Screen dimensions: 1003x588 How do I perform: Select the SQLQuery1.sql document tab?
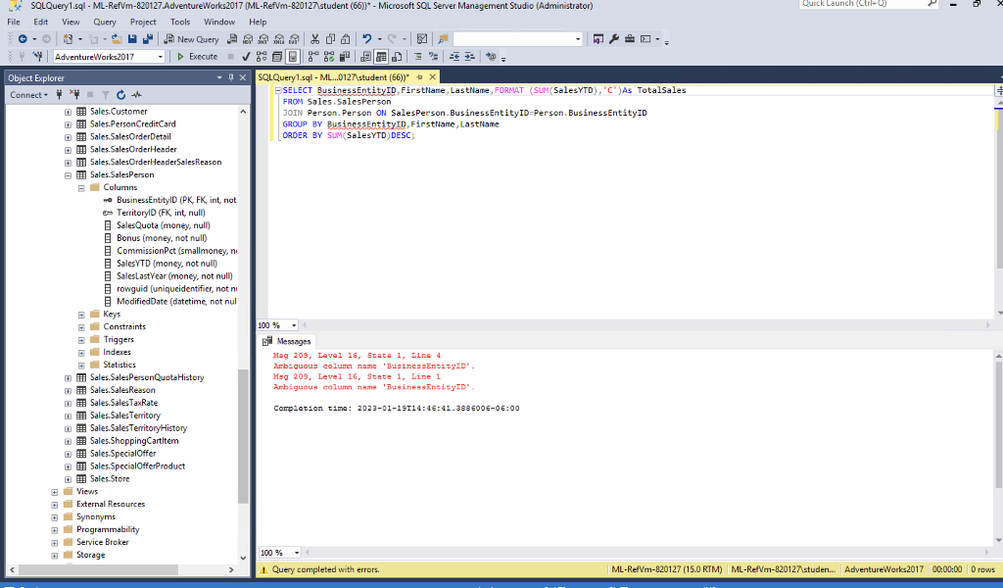tap(333, 77)
